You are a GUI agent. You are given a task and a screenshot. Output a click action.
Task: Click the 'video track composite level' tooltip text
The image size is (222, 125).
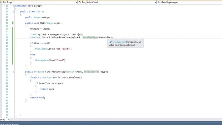pos(122,45)
